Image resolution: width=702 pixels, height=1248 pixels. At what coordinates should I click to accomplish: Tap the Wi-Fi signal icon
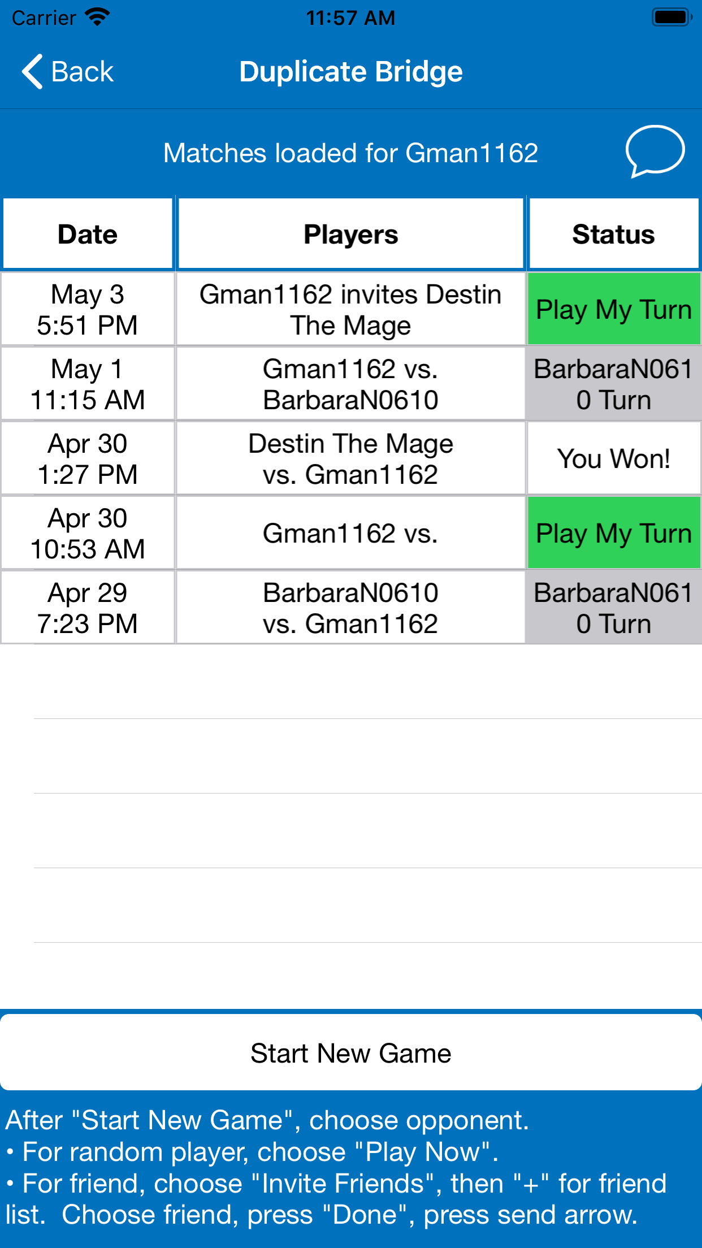(97, 17)
